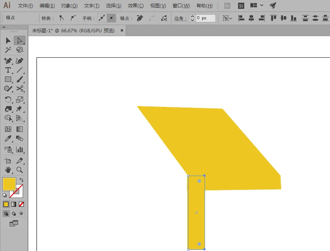This screenshot has width=330, height=251.
Task: Switch to the 未标题-1* document tab
Action: tap(73, 31)
